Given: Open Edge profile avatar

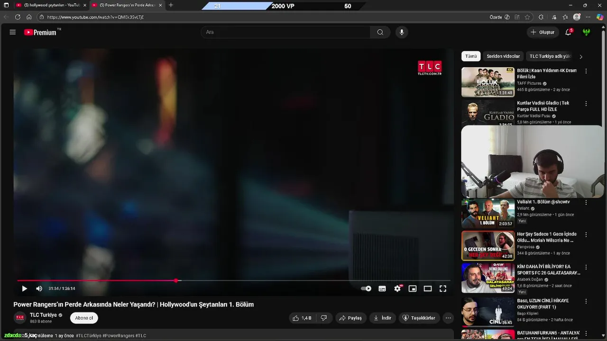Looking at the screenshot, I should pos(577,17).
